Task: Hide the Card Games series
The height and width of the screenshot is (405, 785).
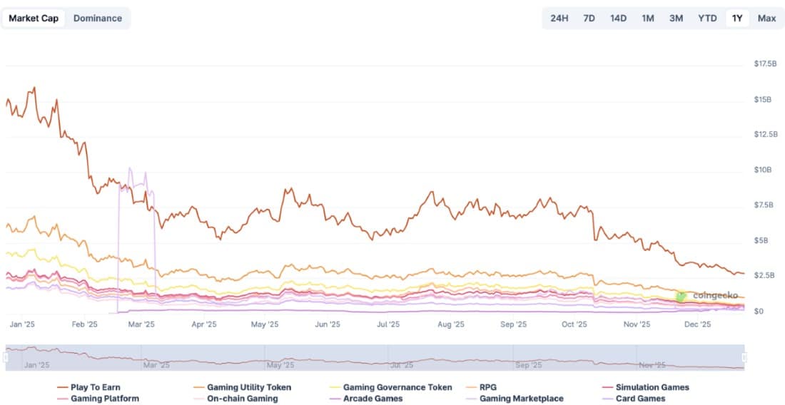Action: coord(640,399)
